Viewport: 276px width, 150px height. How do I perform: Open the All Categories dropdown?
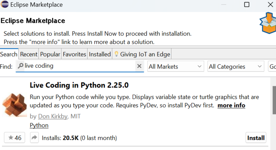(x=236, y=66)
